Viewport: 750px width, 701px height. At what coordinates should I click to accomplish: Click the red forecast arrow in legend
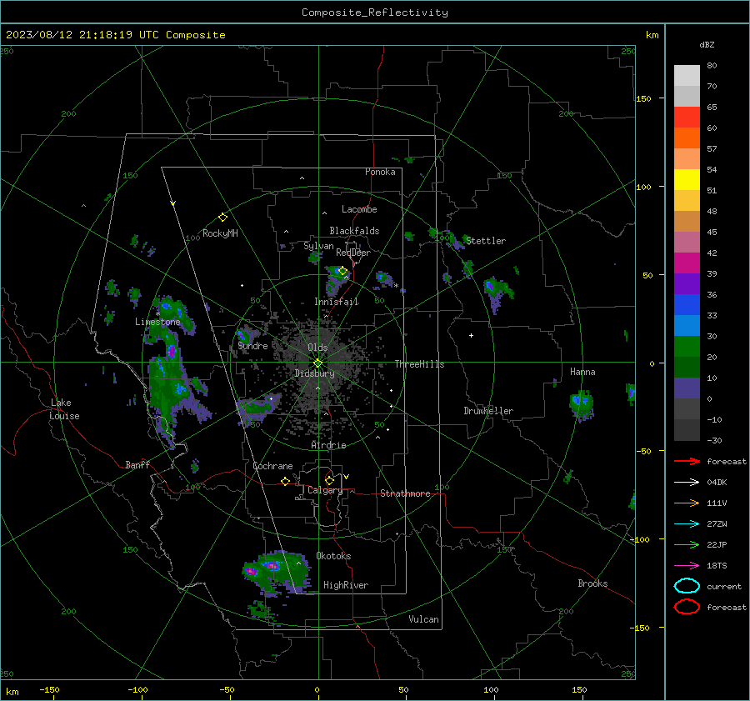tap(687, 461)
